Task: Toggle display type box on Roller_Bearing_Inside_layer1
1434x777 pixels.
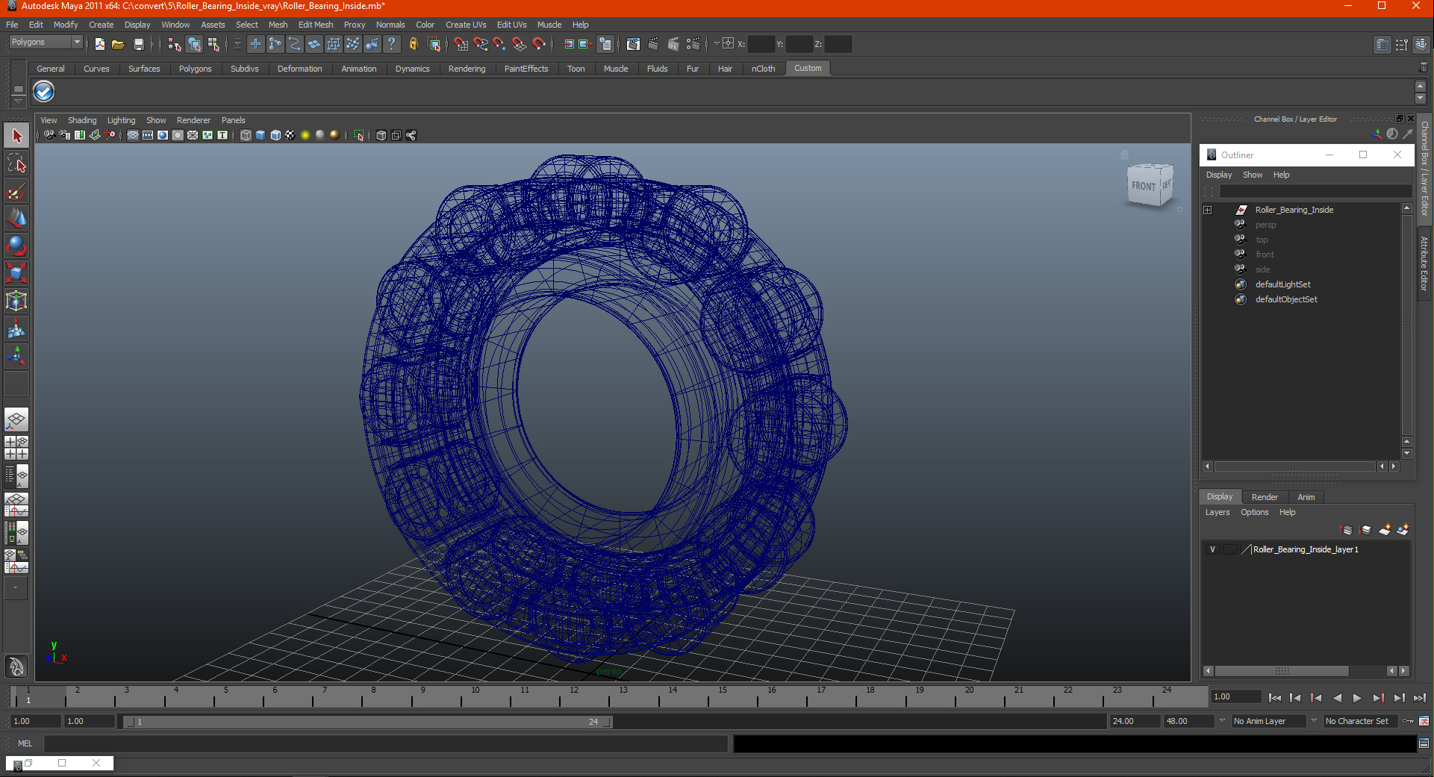Action: point(1229,549)
